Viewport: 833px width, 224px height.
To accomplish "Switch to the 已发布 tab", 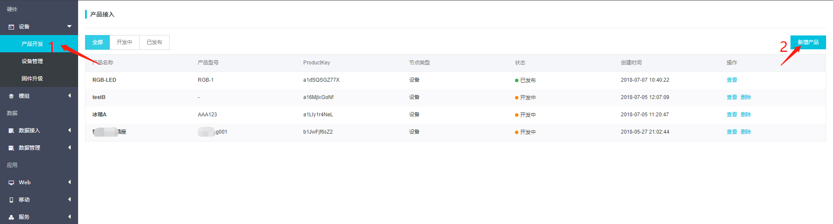I will [154, 42].
